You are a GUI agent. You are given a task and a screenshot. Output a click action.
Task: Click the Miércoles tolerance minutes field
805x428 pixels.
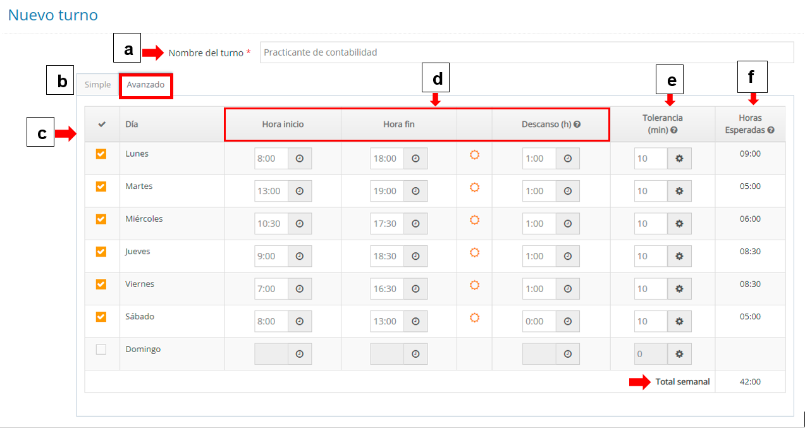click(x=651, y=224)
